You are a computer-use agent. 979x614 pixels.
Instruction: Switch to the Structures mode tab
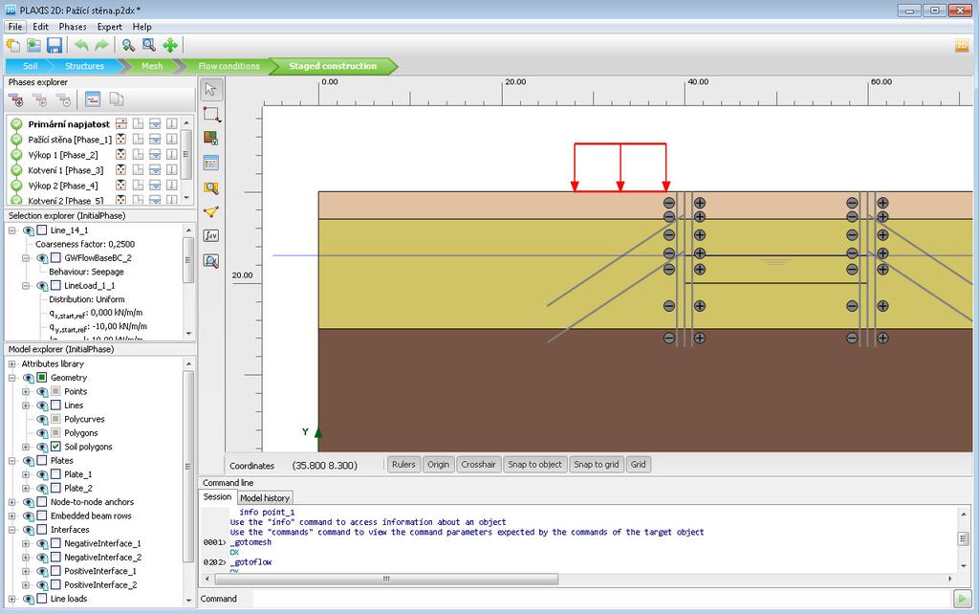(x=84, y=66)
